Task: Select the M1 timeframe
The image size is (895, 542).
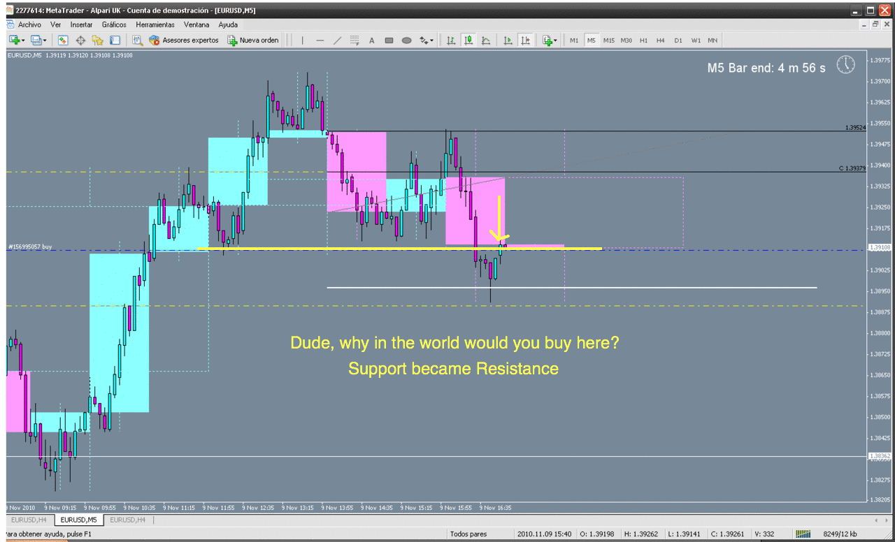Action: pos(574,41)
